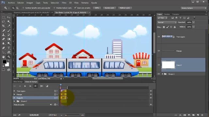Select the Horizontal Type tool

(x=9, y=48)
